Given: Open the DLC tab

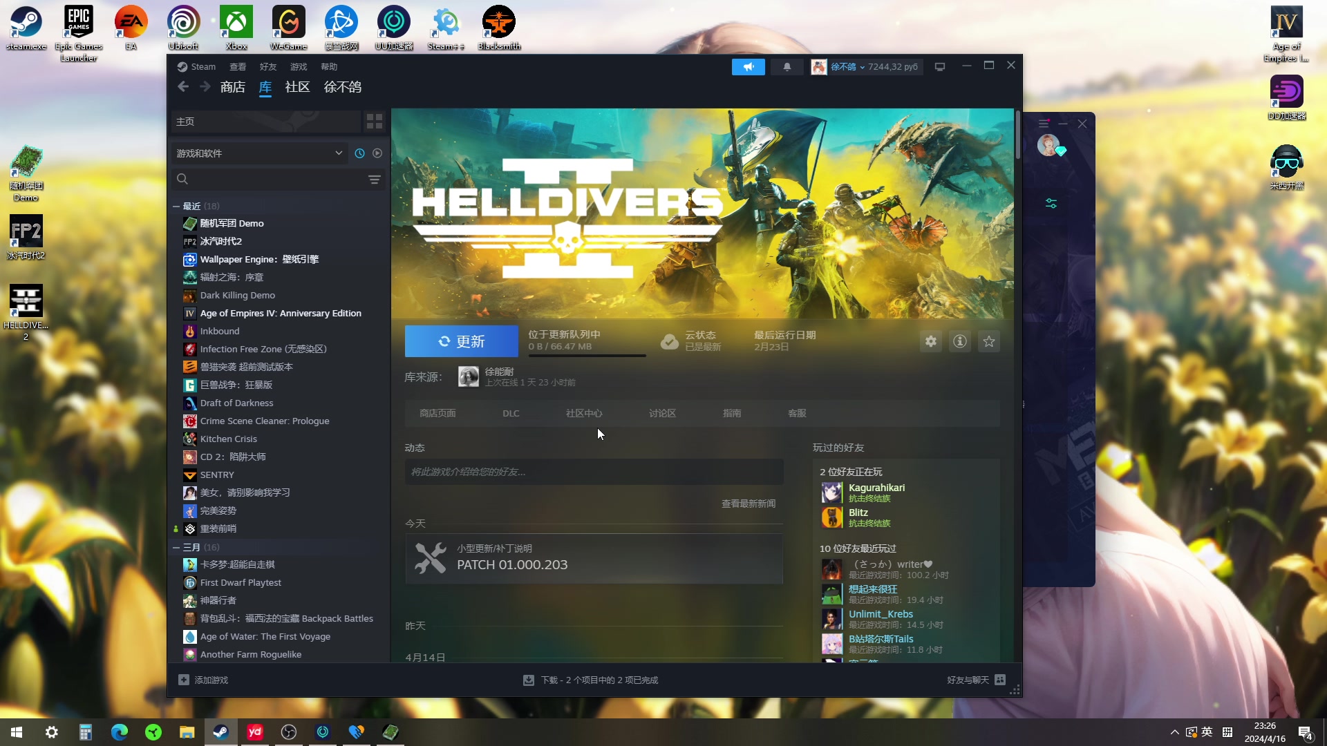Looking at the screenshot, I should tap(511, 413).
